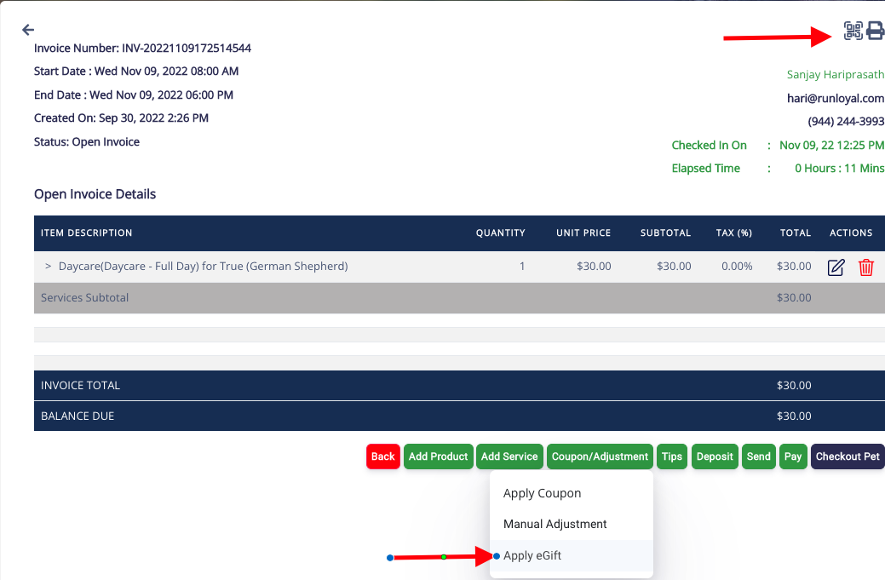The image size is (885, 580).
Task: Click the Deposit button
Action: pyautogui.click(x=715, y=457)
